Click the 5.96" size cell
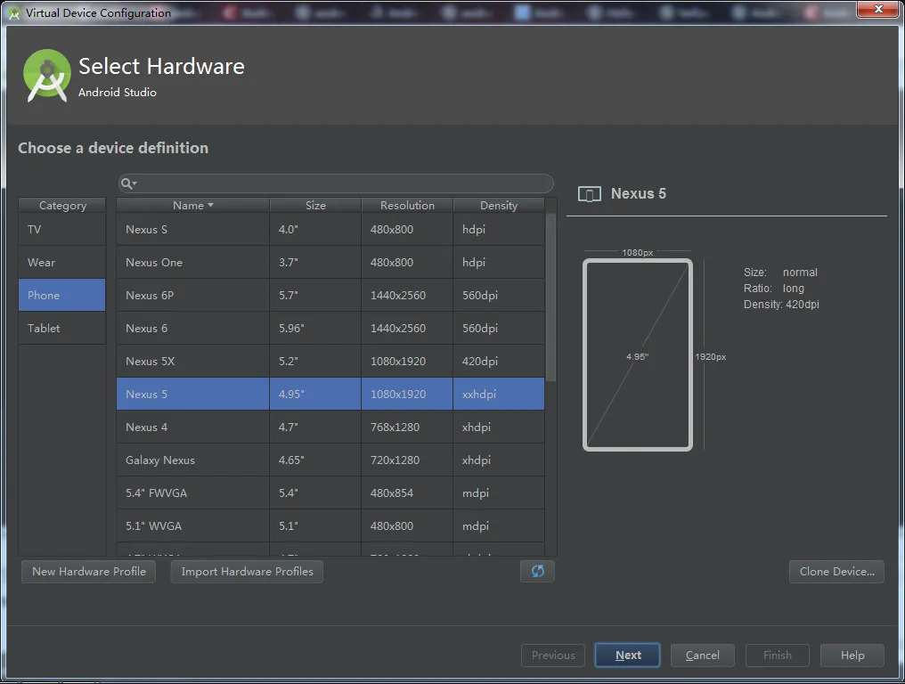 (315, 328)
